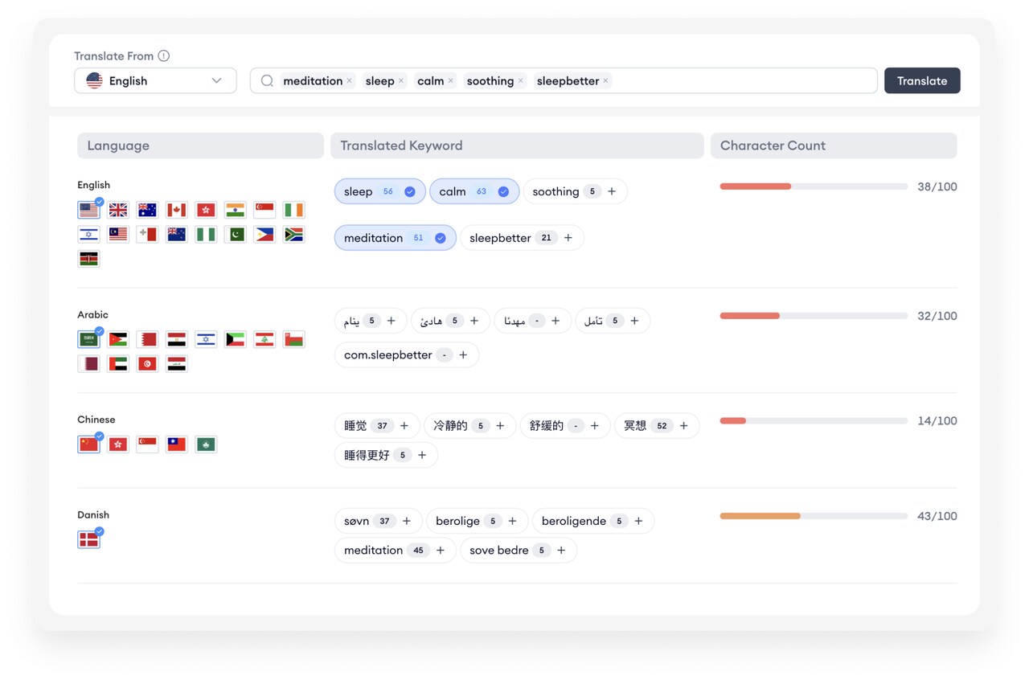Select the Ireland flag under English
Viewport: 1029px width, 680px height.
coord(293,210)
